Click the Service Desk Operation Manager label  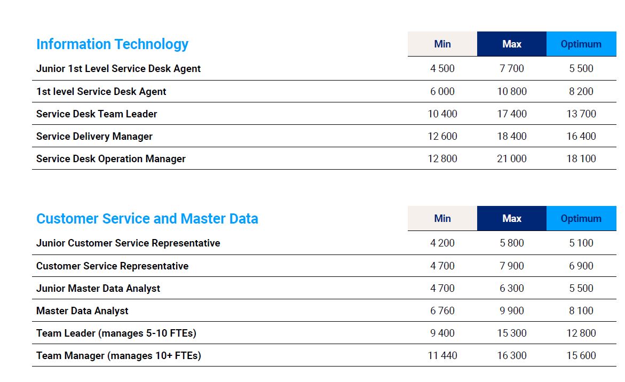point(111,159)
